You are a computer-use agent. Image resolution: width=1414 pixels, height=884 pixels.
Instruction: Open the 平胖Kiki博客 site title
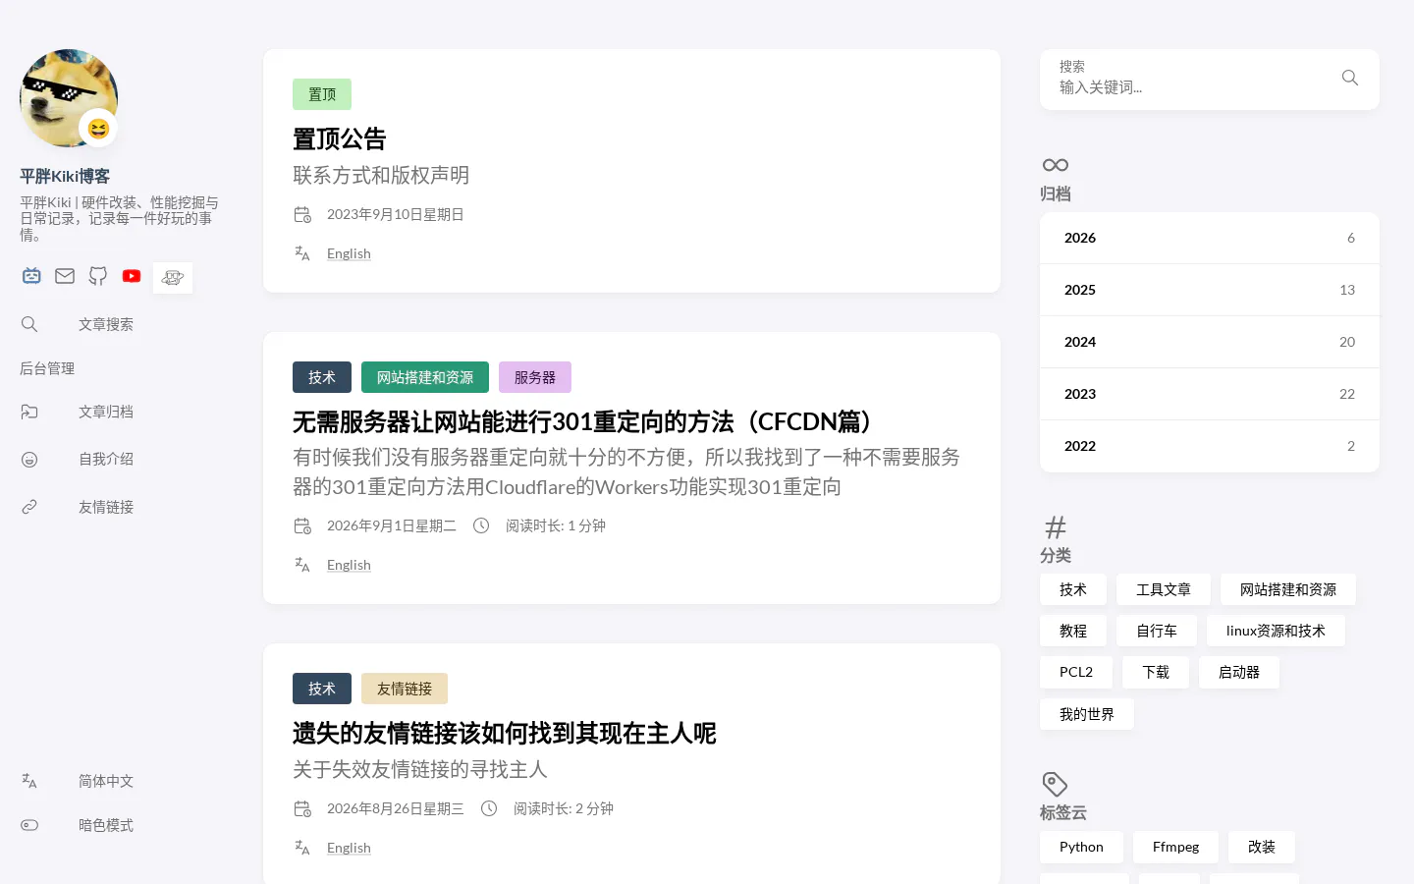click(x=65, y=176)
